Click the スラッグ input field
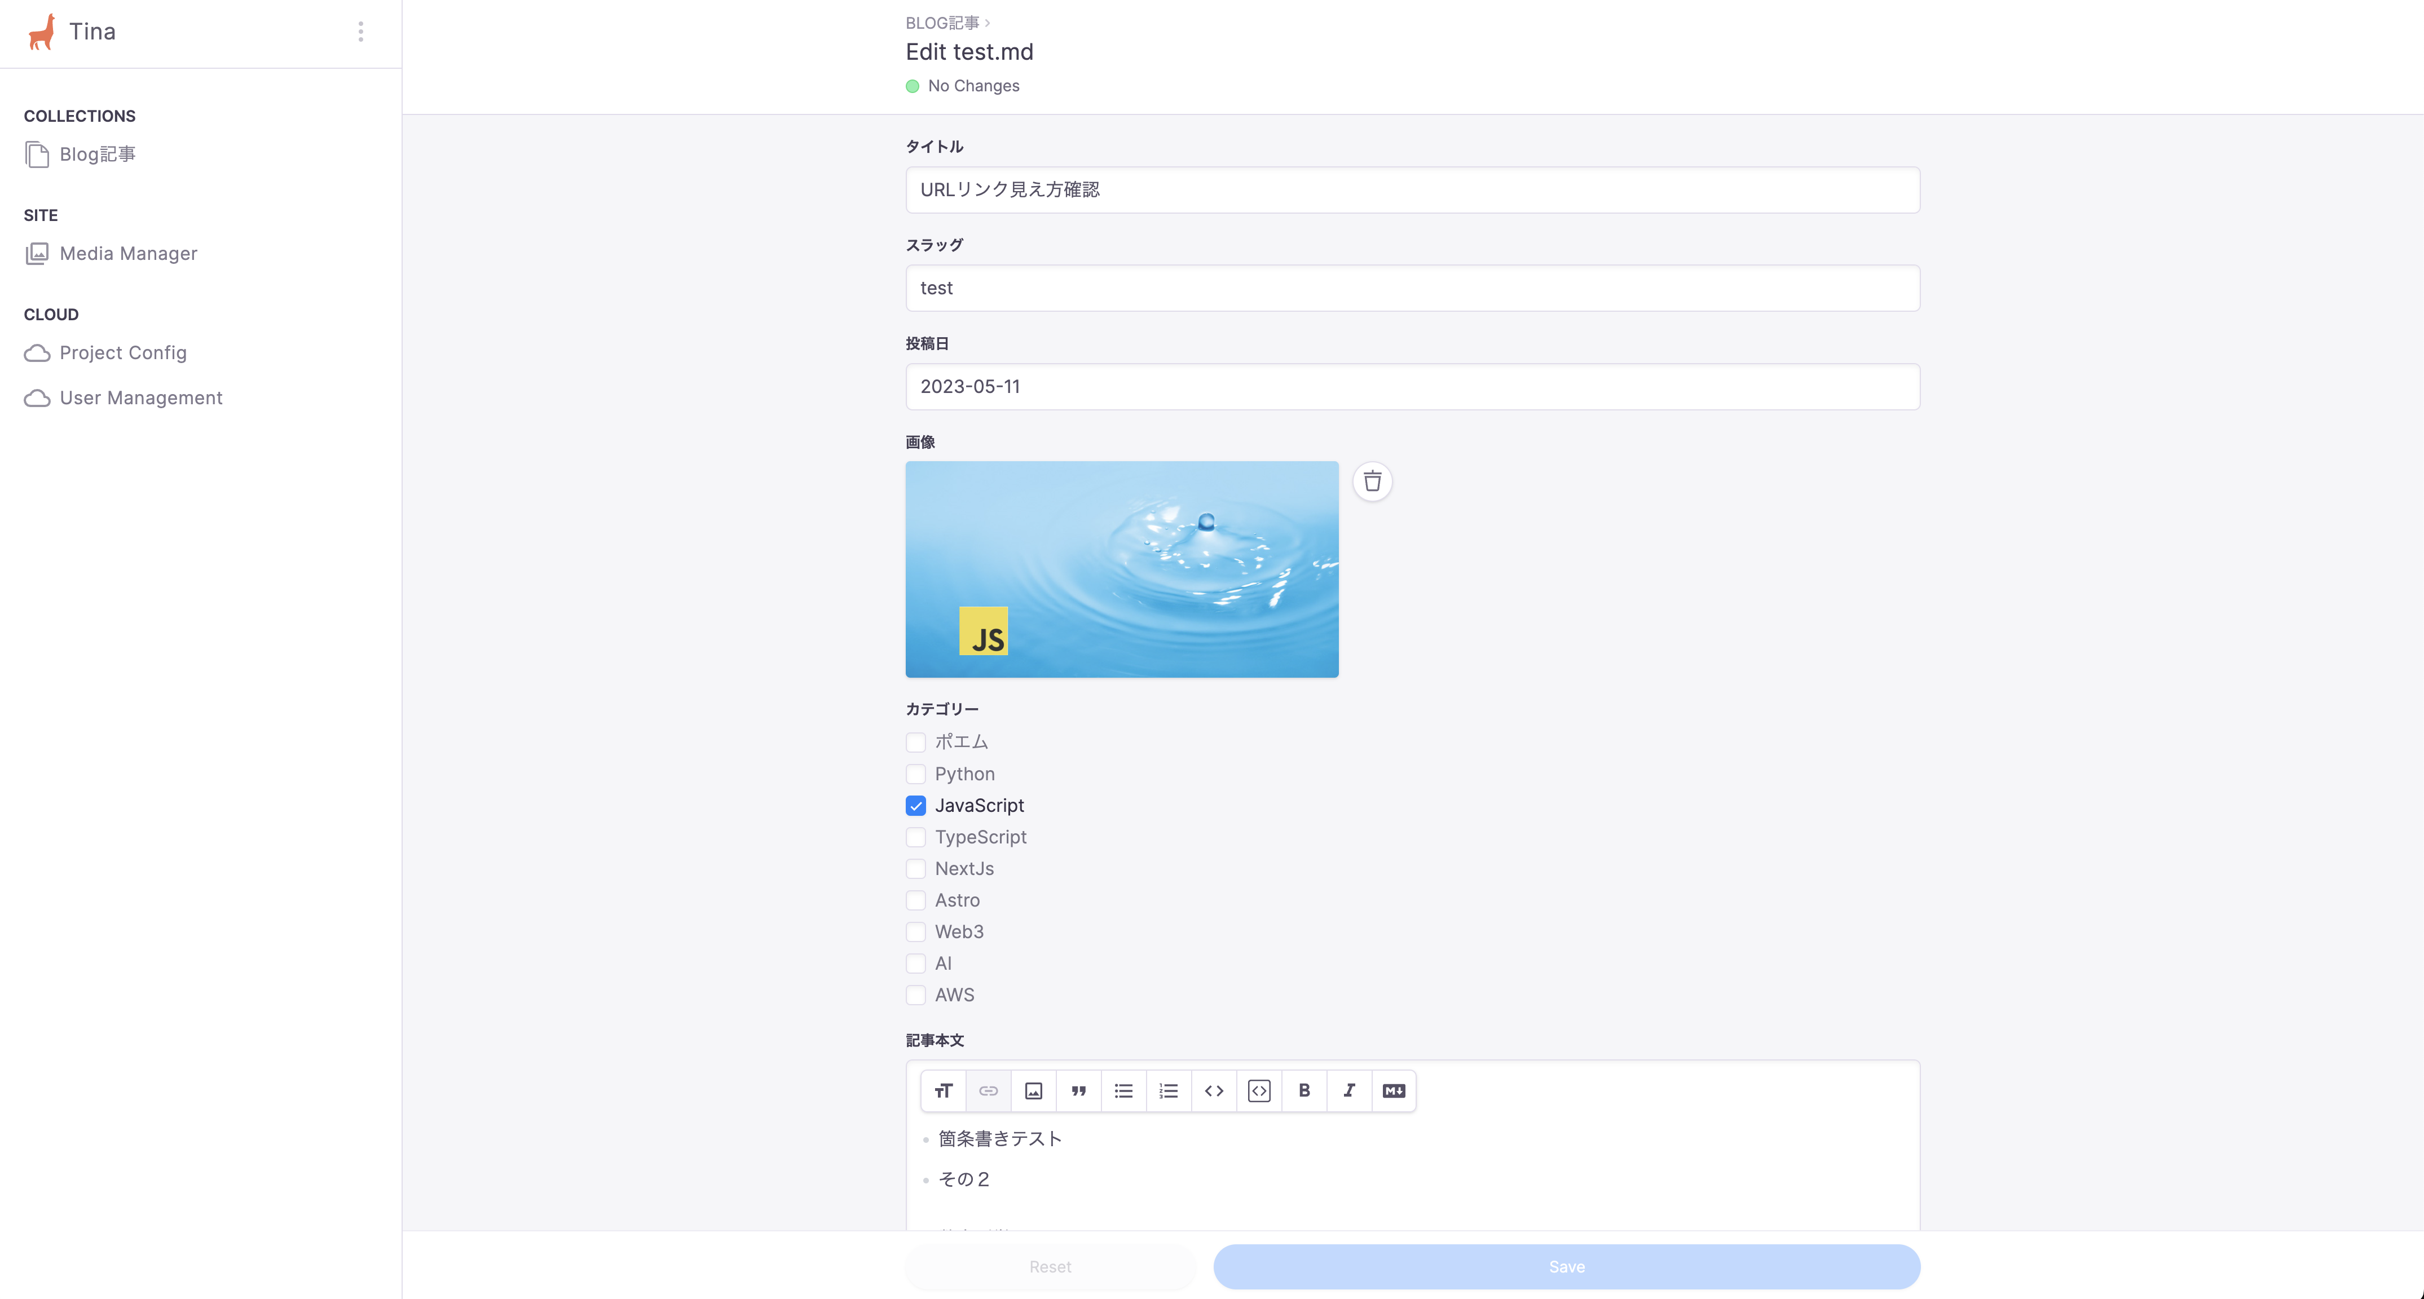This screenshot has width=2424, height=1299. (1412, 288)
